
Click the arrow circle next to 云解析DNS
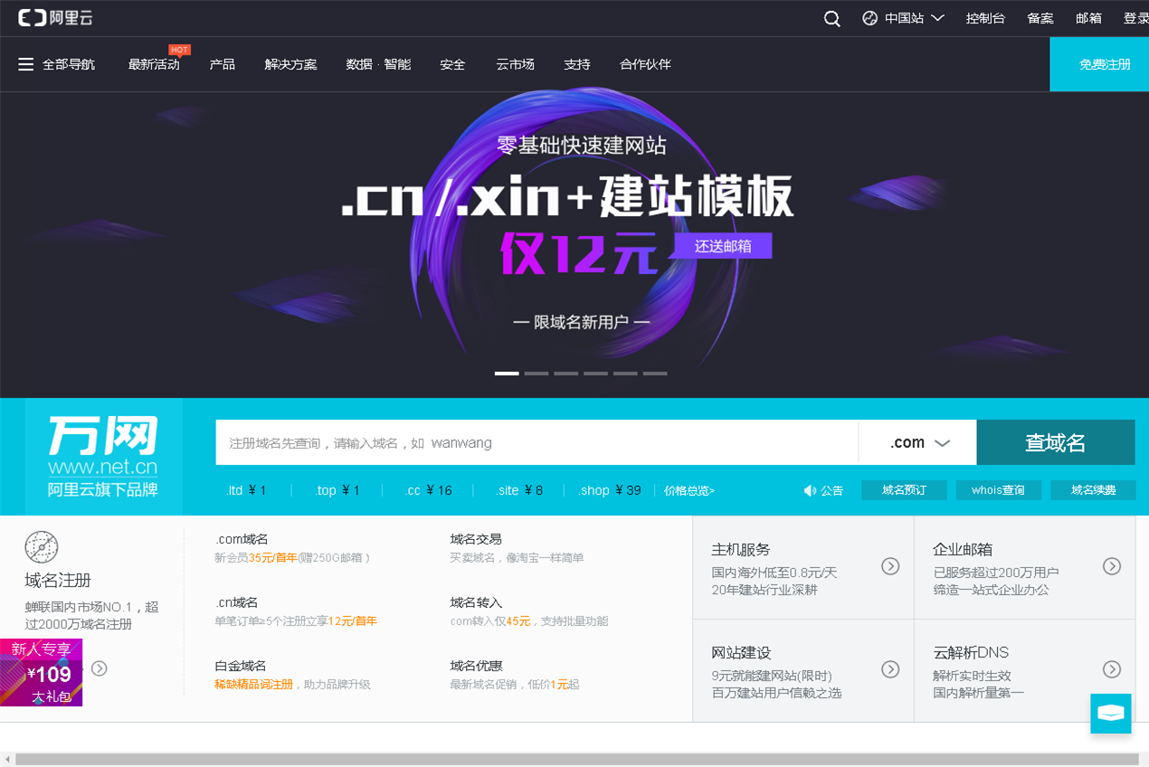(1112, 669)
